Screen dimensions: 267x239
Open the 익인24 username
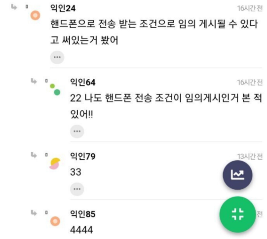pos(63,8)
